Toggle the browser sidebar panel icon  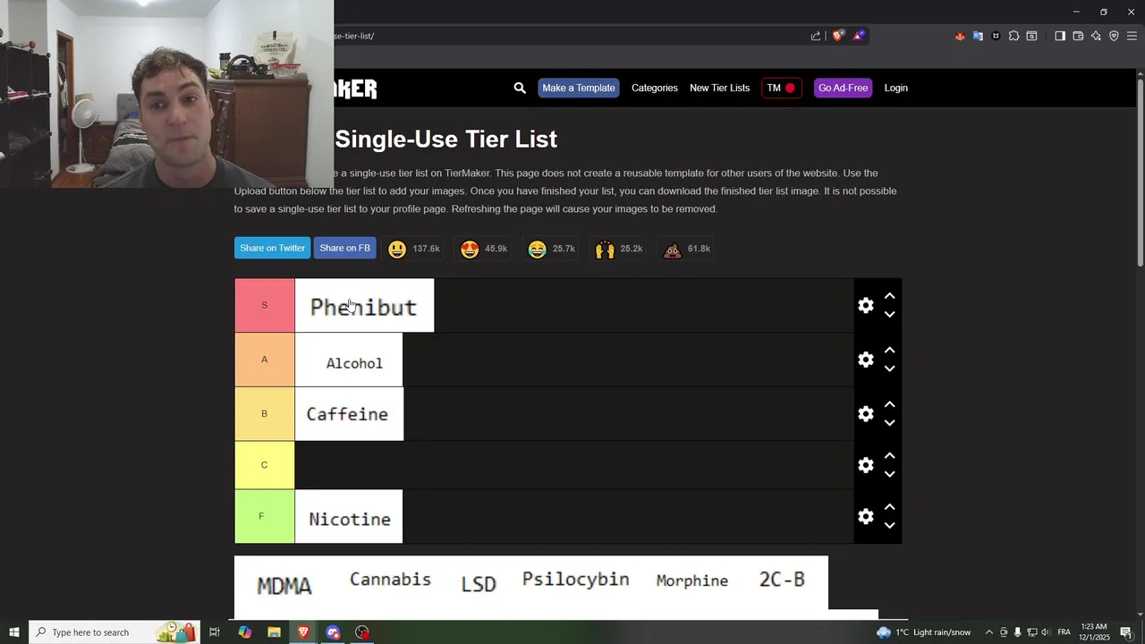[x=1060, y=36]
